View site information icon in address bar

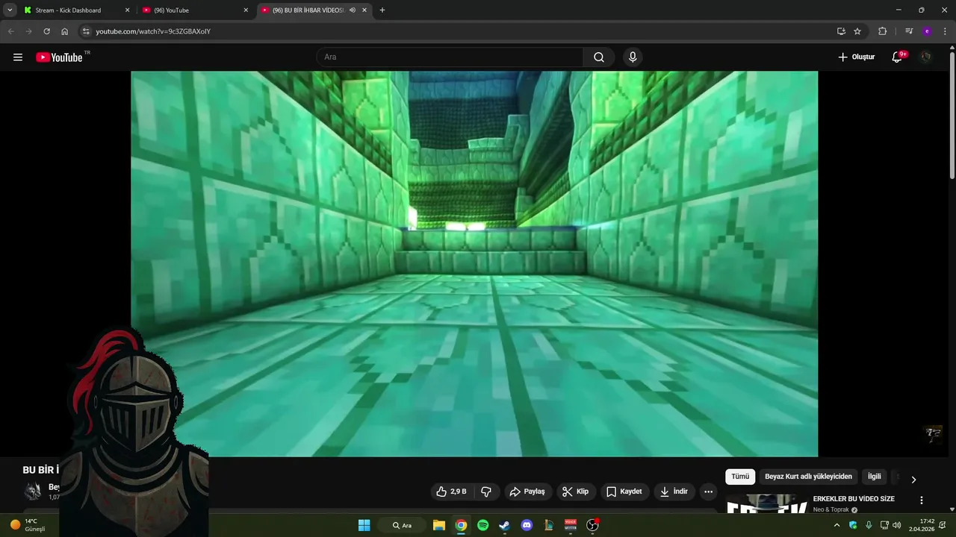86,31
